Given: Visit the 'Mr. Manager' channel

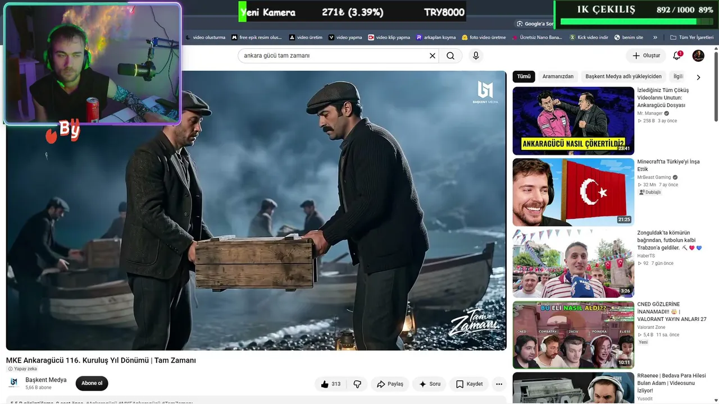Looking at the screenshot, I should click(650, 113).
